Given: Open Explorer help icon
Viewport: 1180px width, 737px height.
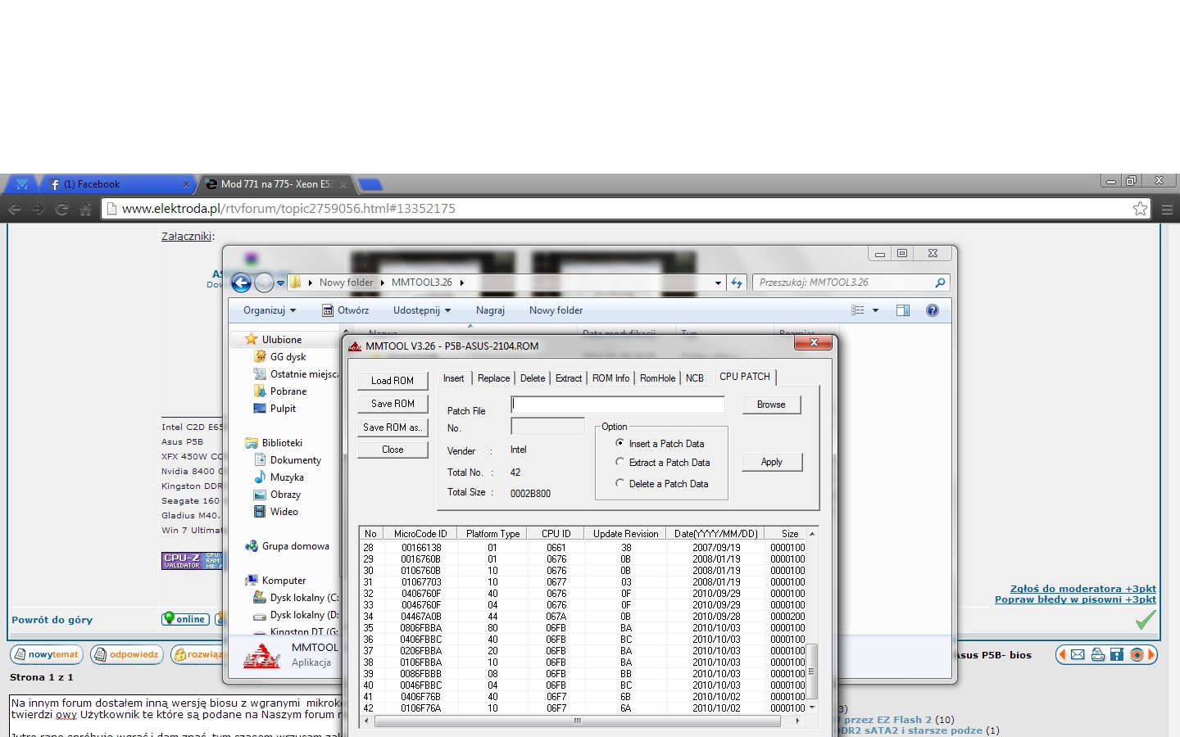Looking at the screenshot, I should (x=932, y=310).
